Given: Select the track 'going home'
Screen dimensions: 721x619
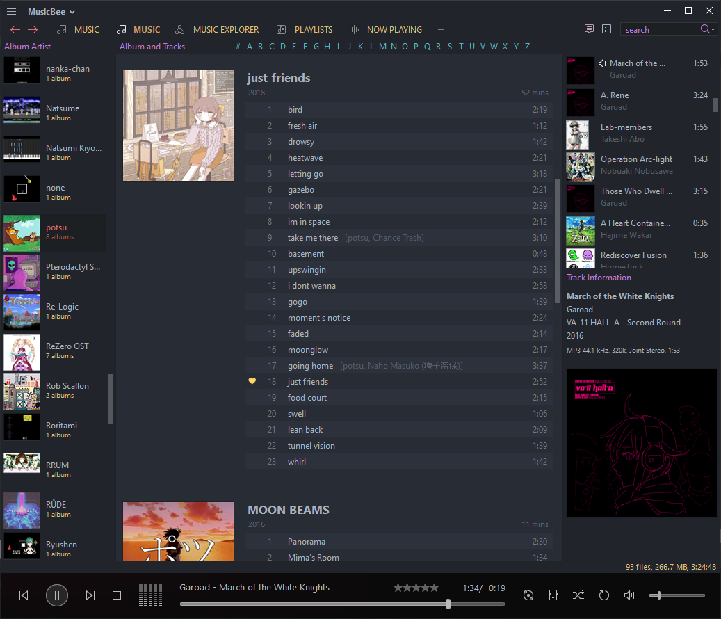Looking at the screenshot, I should point(398,366).
